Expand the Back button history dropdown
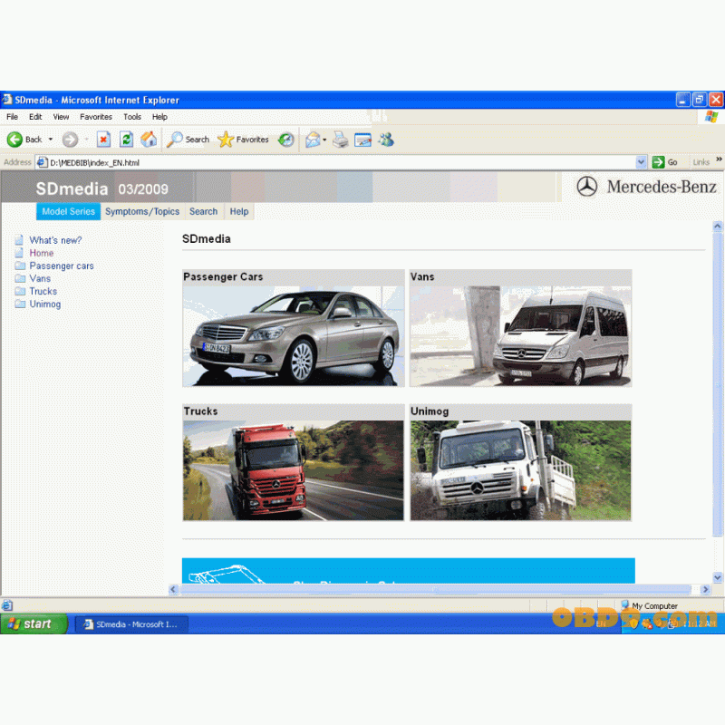Screen dimensions: 725x725 (x=51, y=140)
